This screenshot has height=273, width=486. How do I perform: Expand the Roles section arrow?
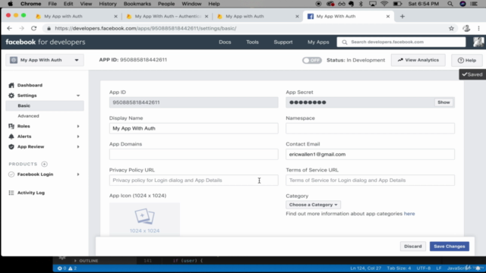(x=78, y=126)
